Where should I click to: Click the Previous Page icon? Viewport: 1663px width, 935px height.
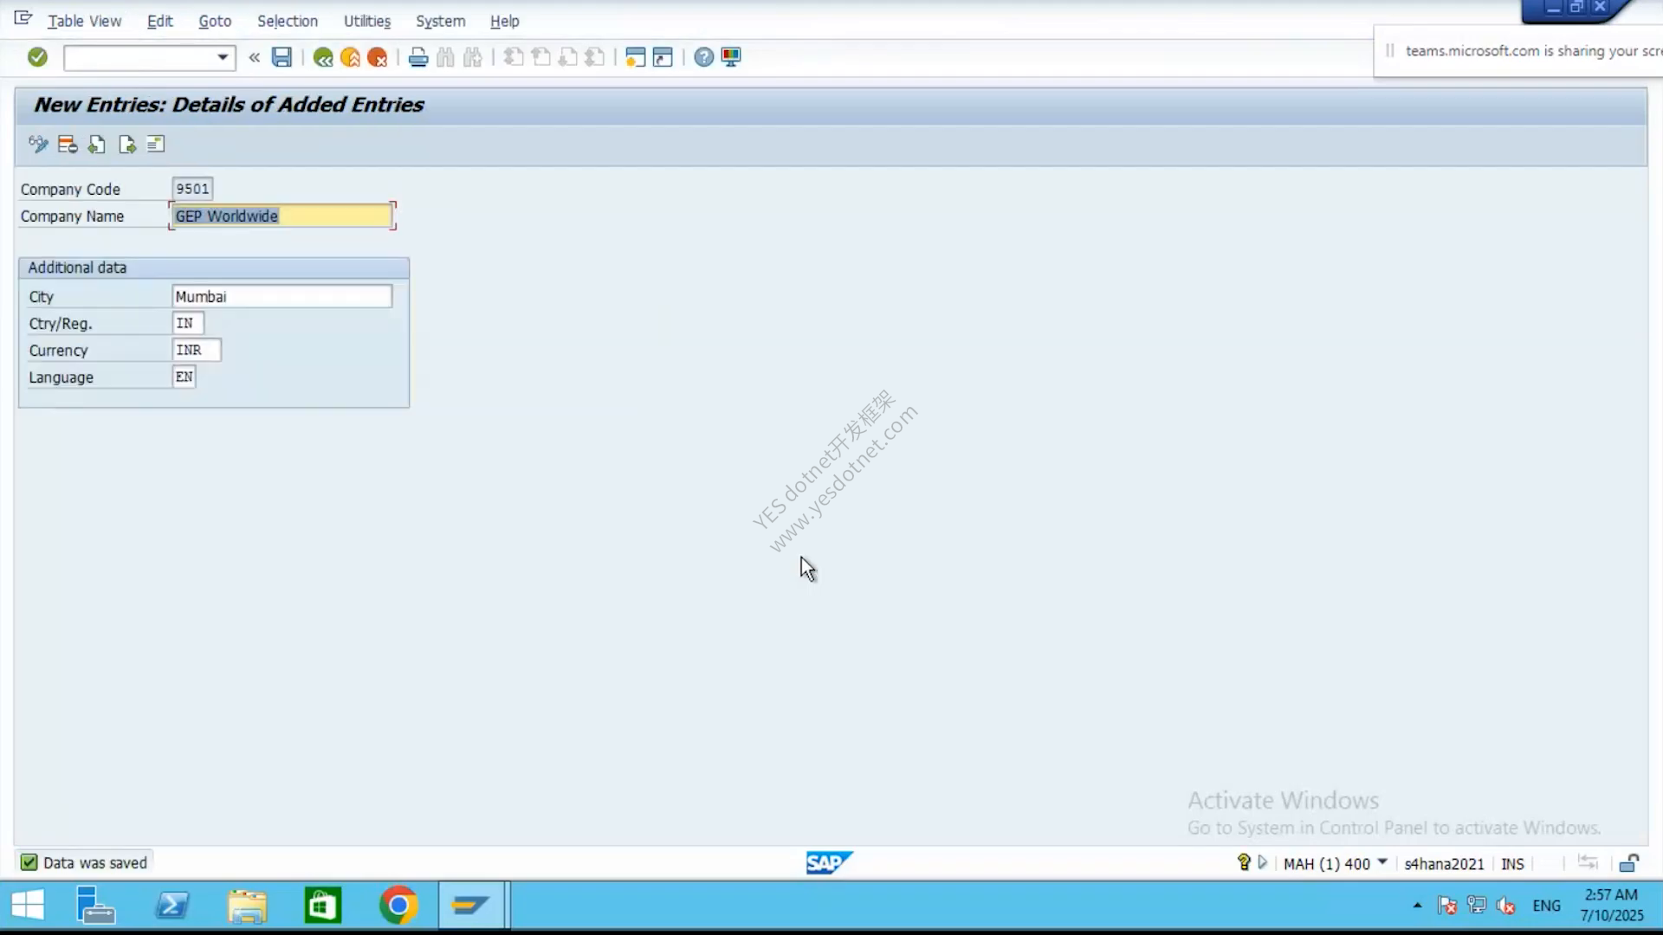point(541,57)
